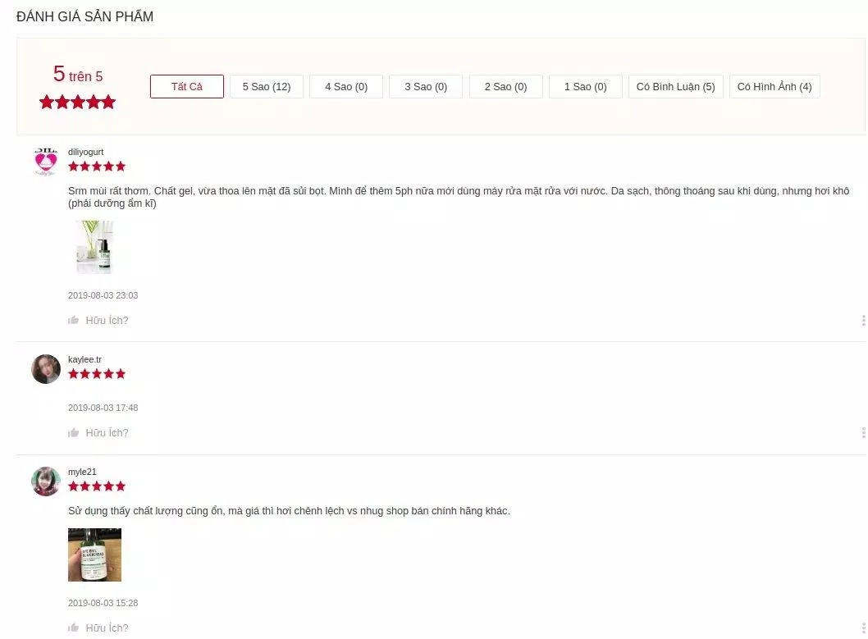Open myle21's profile avatar

point(46,481)
